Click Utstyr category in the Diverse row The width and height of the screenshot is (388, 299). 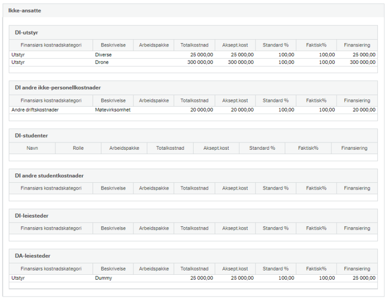(x=18, y=55)
